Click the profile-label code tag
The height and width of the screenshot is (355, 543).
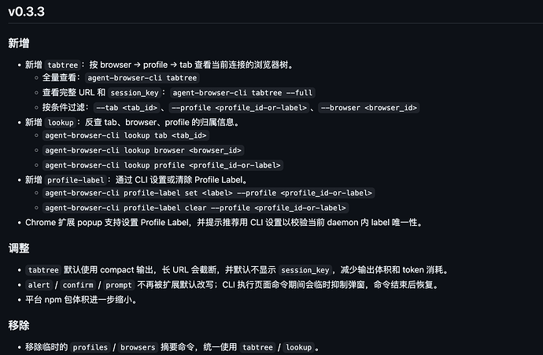click(76, 180)
